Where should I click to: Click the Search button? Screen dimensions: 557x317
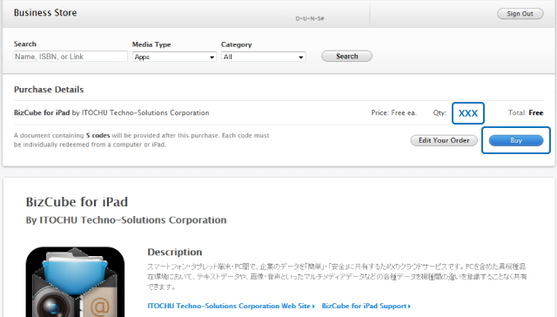[346, 56]
